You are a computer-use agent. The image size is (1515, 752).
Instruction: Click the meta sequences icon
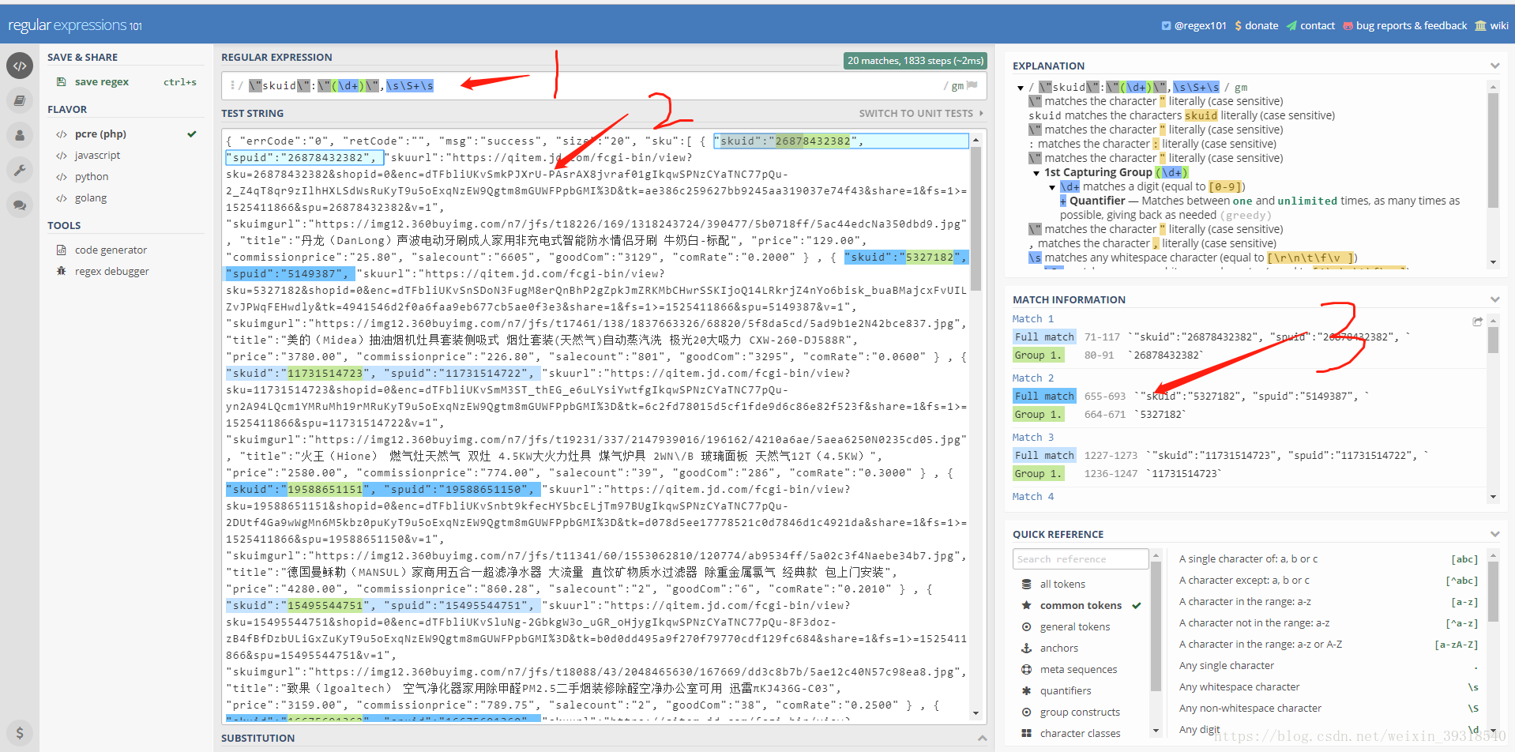tap(1026, 669)
